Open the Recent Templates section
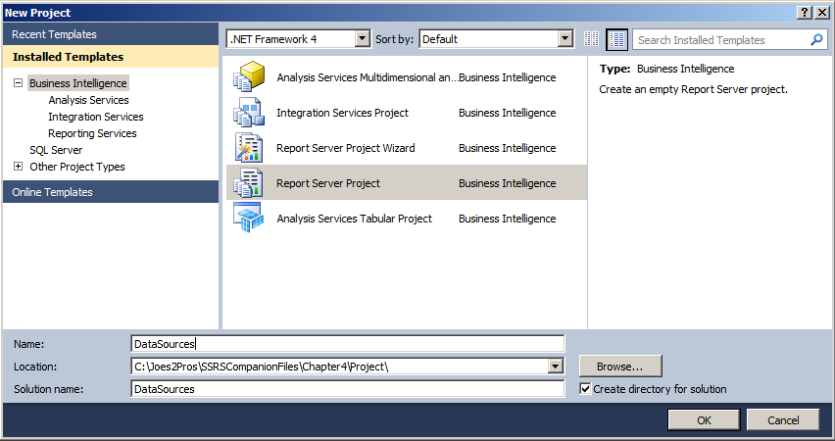Image resolution: width=835 pixels, height=441 pixels. click(x=110, y=34)
